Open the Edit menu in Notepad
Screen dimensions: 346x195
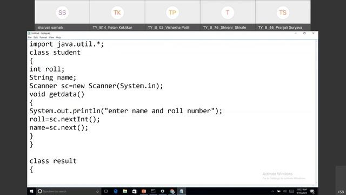(x=36, y=37)
